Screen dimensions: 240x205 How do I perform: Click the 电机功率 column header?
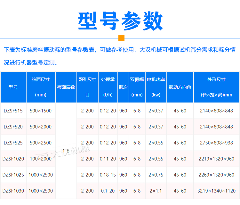point(156,87)
